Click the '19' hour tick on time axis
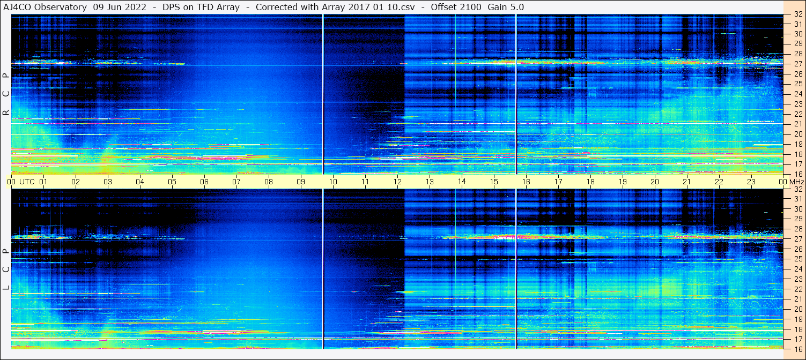The height and width of the screenshot is (360, 806). point(623,182)
